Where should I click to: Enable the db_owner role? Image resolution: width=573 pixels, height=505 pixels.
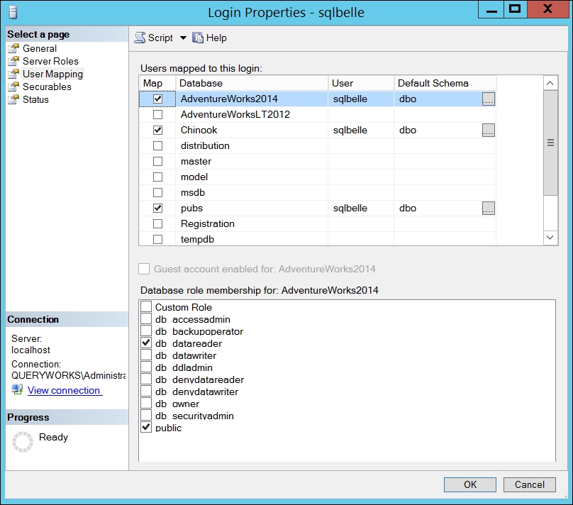(146, 403)
